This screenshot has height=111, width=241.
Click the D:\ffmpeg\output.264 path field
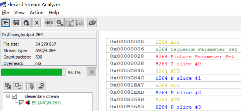[x=49, y=35]
